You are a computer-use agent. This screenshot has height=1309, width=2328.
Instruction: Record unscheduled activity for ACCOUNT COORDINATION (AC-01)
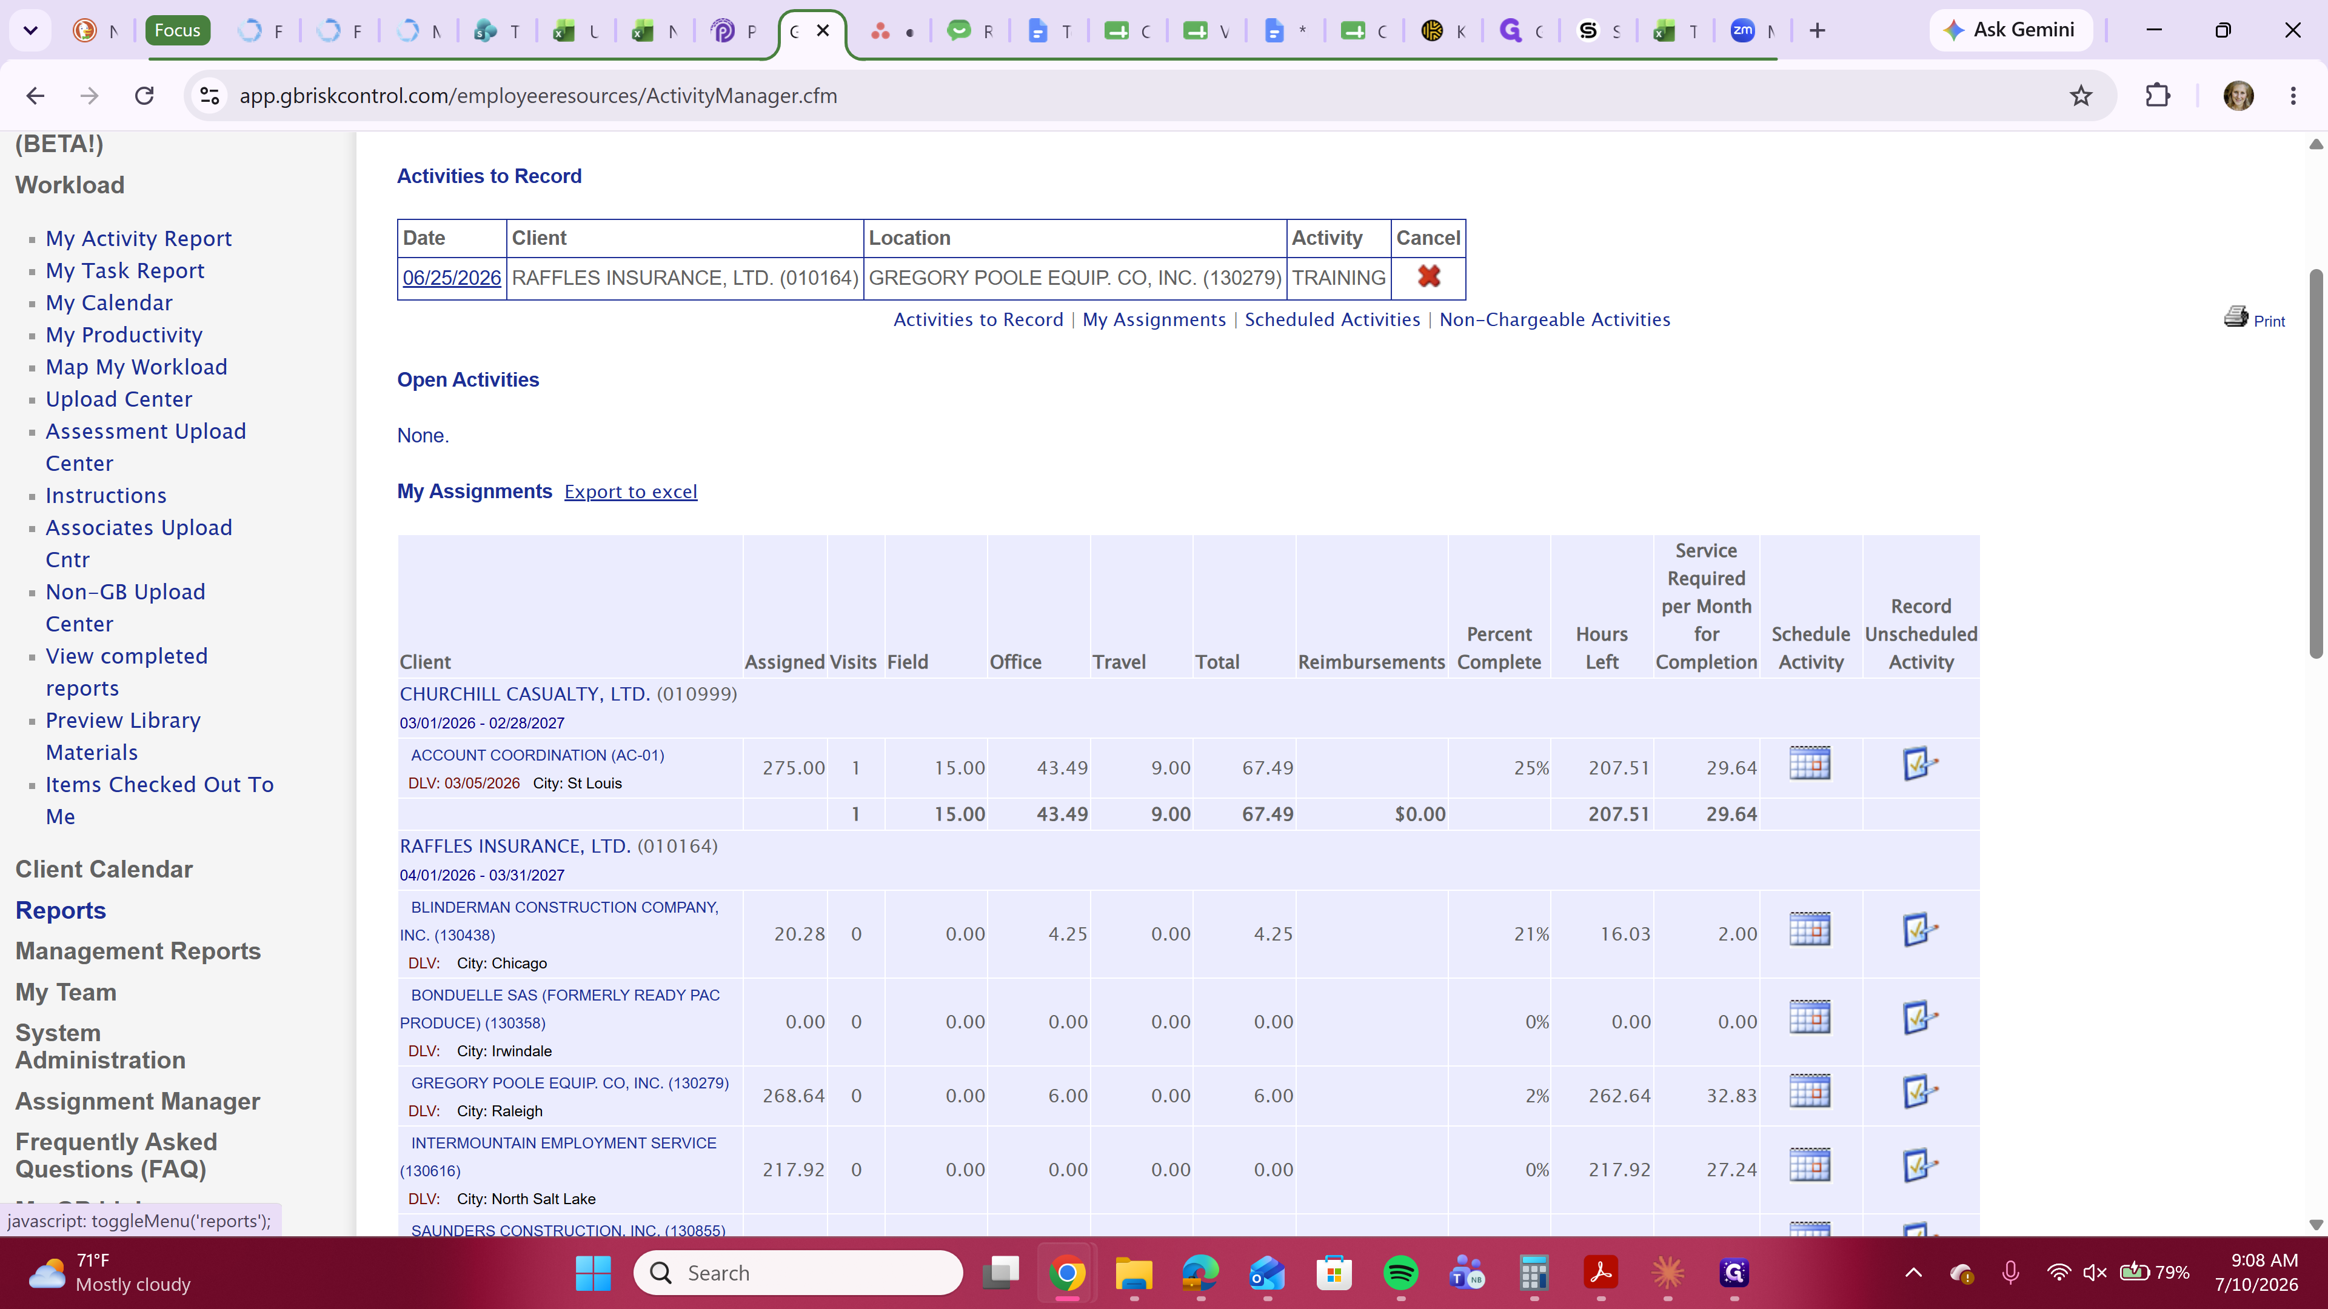click(1919, 764)
